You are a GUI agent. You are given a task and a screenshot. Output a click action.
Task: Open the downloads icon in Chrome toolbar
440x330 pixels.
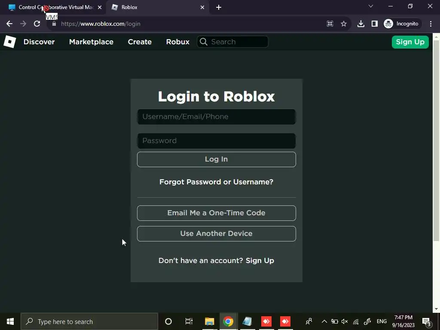click(361, 24)
